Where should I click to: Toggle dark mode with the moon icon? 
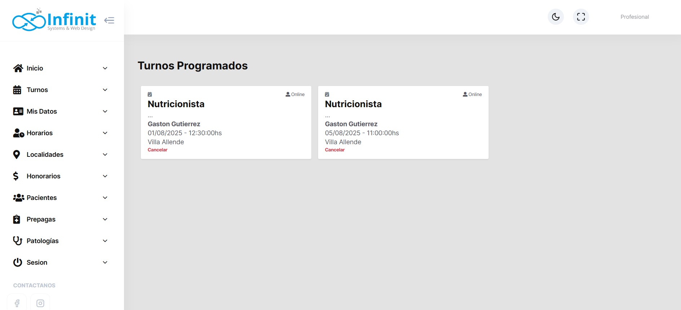pyautogui.click(x=556, y=17)
